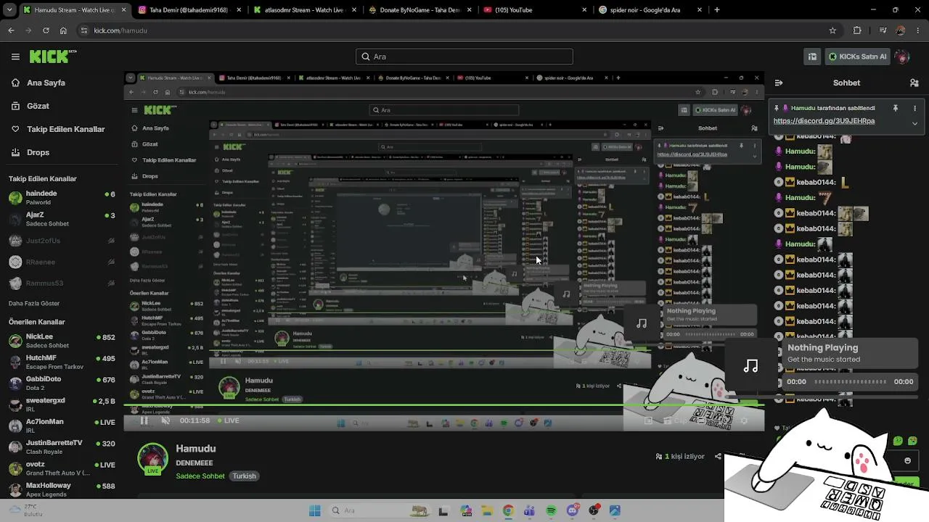Open the HutchMF recommended channel

[61, 362]
